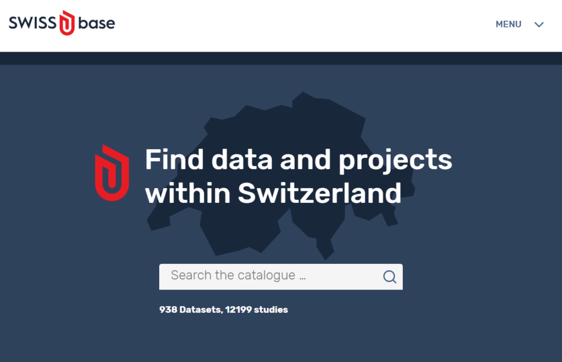Click the magnifying glass search icon
This screenshot has height=362, width=562.
coord(390,277)
